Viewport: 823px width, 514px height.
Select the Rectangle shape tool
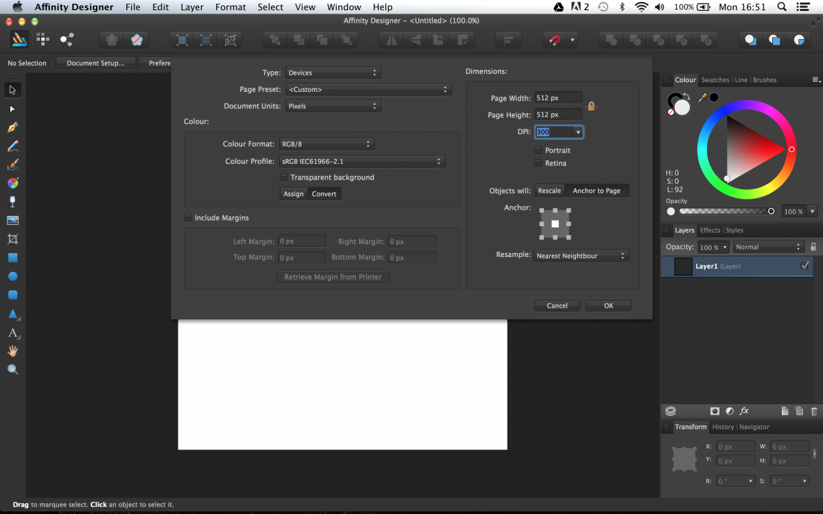(12, 258)
